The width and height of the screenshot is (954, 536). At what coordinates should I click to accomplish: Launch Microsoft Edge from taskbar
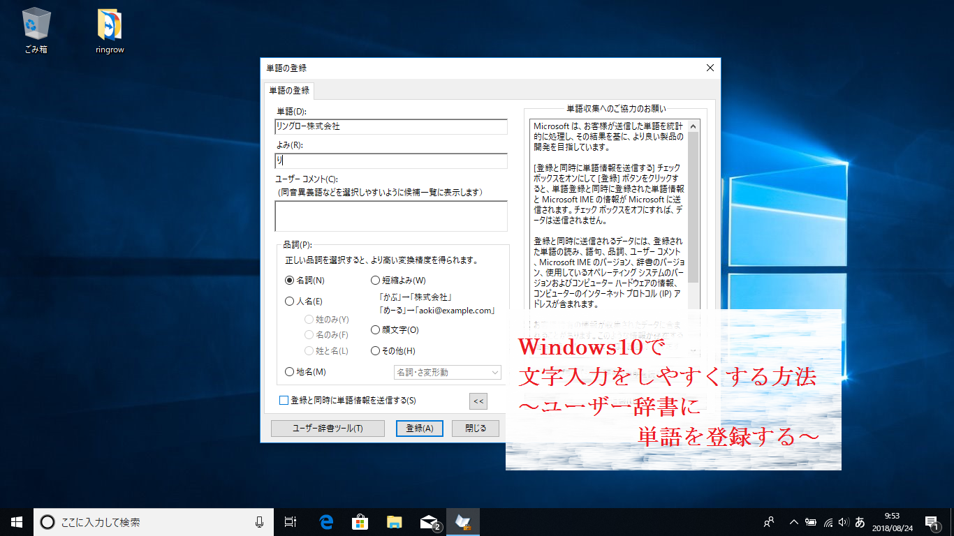pyautogui.click(x=326, y=521)
